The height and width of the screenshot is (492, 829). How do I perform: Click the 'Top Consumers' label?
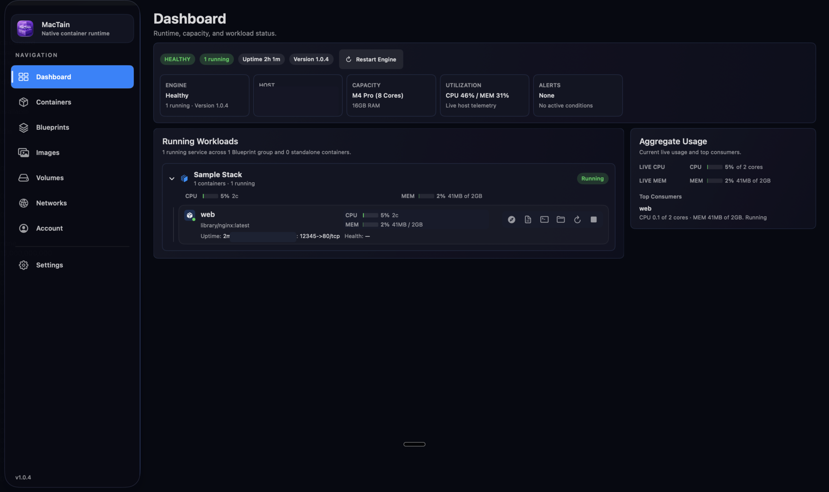coord(660,197)
